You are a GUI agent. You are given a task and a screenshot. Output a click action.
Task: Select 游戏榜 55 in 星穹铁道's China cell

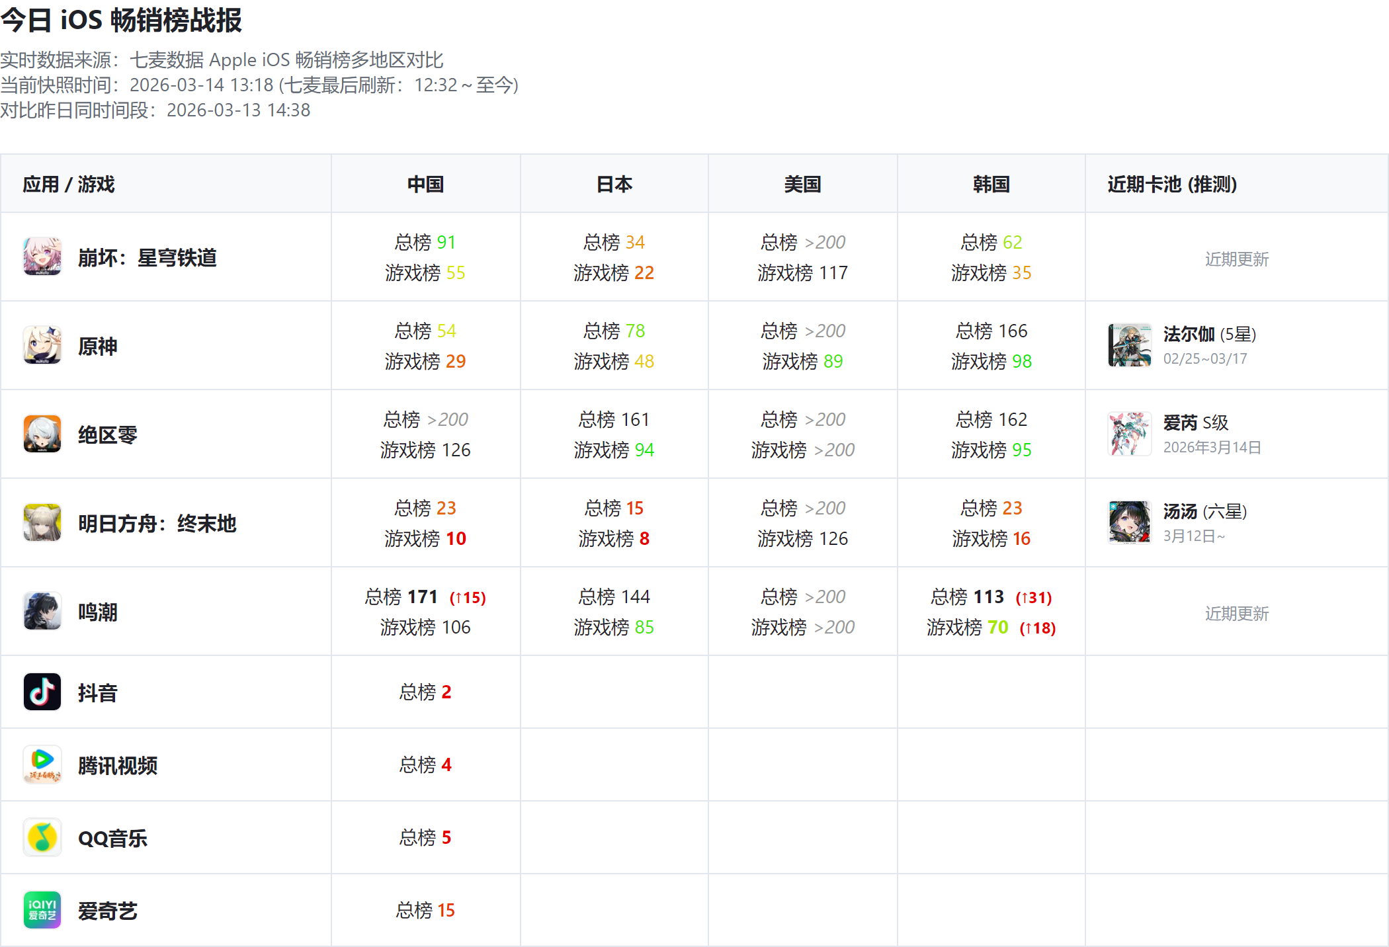425,272
